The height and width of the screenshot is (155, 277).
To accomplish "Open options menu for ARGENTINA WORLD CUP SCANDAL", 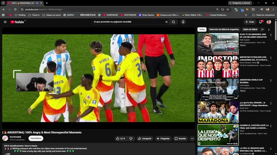I will [x=271, y=80].
